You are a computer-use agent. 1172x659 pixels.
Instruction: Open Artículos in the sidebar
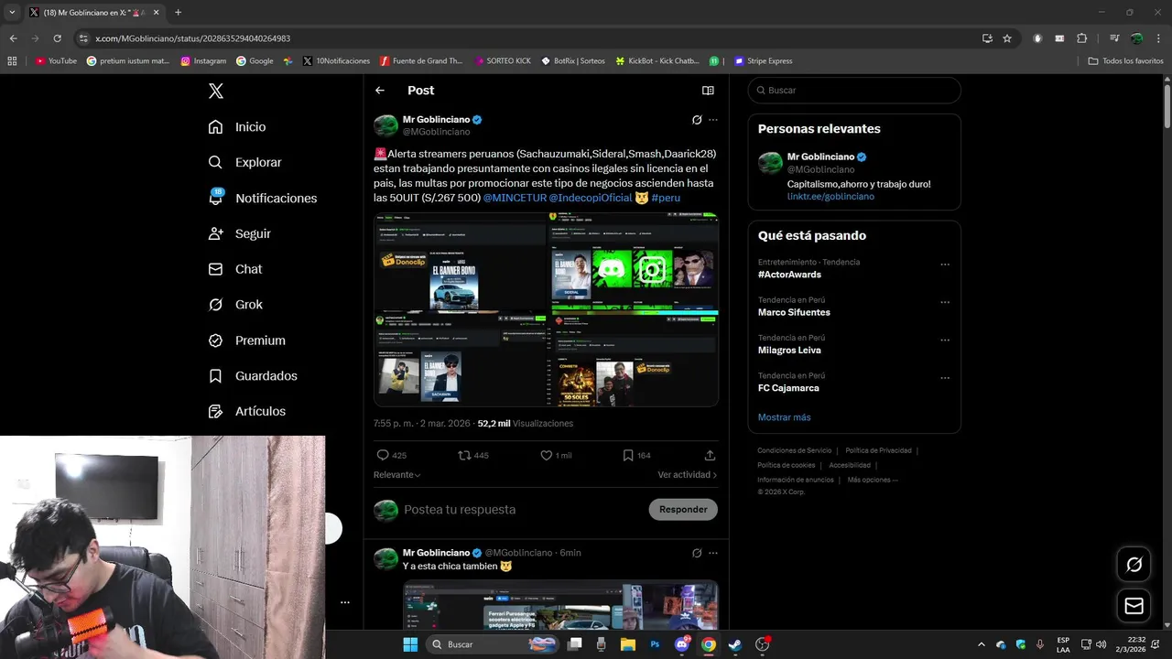coord(246,412)
